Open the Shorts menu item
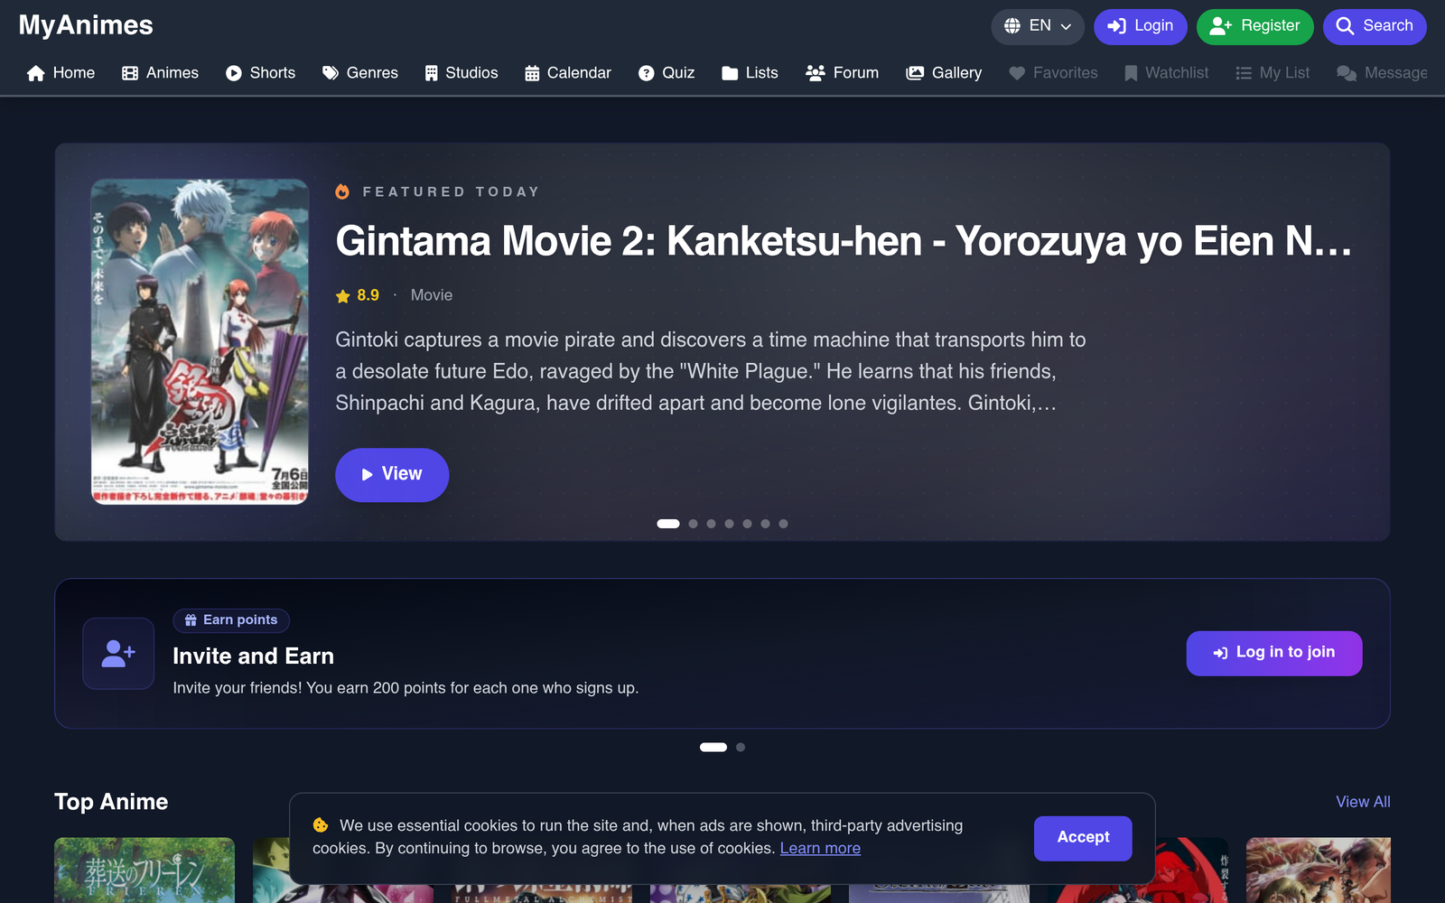1445x903 pixels. tap(260, 73)
